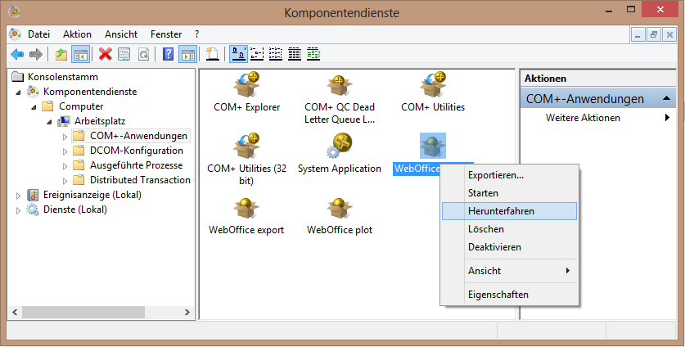Click tree scrollbar left arrow

(x=15, y=312)
